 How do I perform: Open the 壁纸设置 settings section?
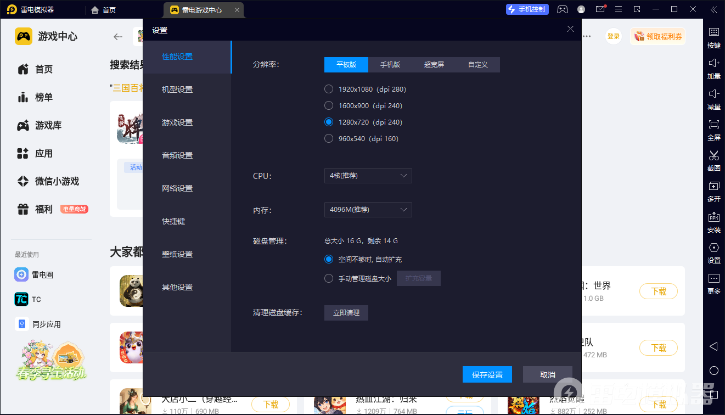tap(187, 255)
